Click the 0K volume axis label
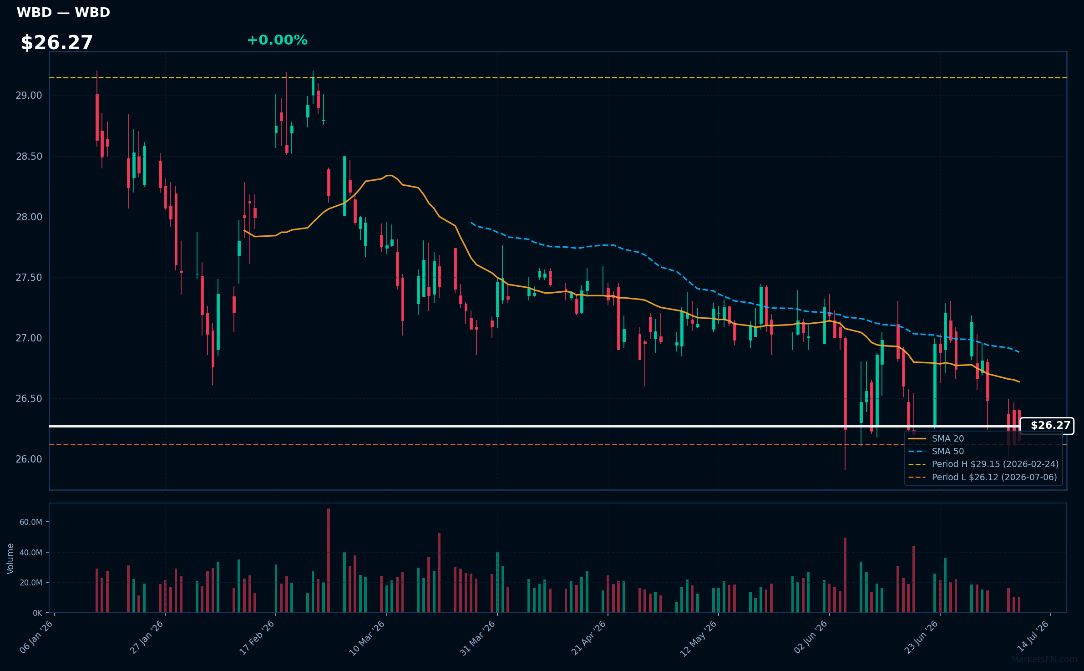 (x=37, y=613)
